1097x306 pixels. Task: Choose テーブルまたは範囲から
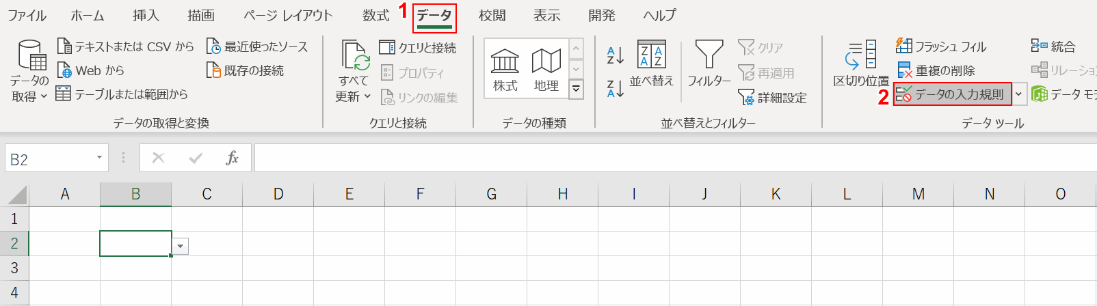coord(122,94)
